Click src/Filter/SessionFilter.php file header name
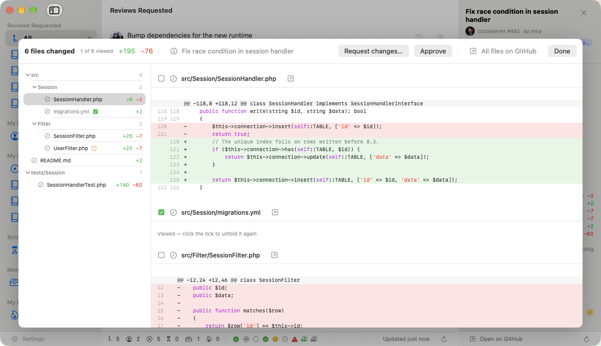Screen dimensions: 601x346 [x=221, y=255]
